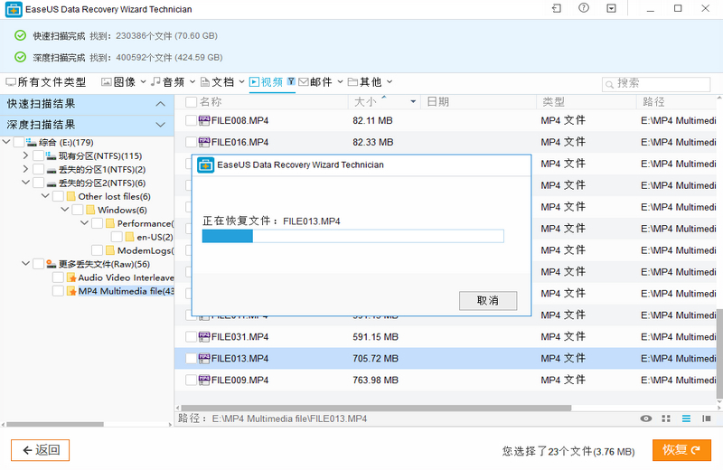This screenshot has height=470, width=723.
Task: Open the 图像 filter dropdown arrow
Action: pyautogui.click(x=143, y=81)
